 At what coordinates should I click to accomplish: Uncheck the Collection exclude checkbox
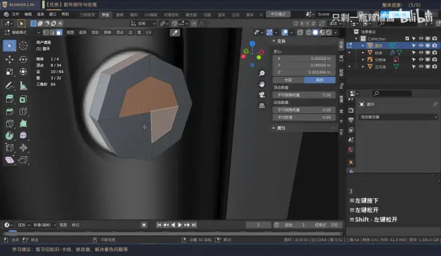click(x=407, y=39)
